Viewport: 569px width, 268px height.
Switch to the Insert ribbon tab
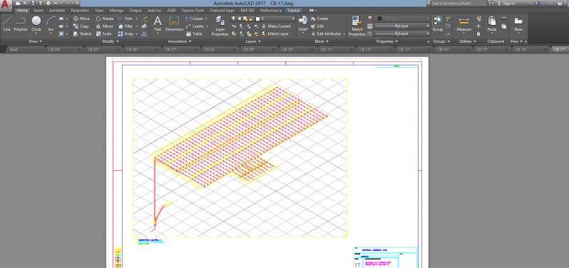(39, 11)
